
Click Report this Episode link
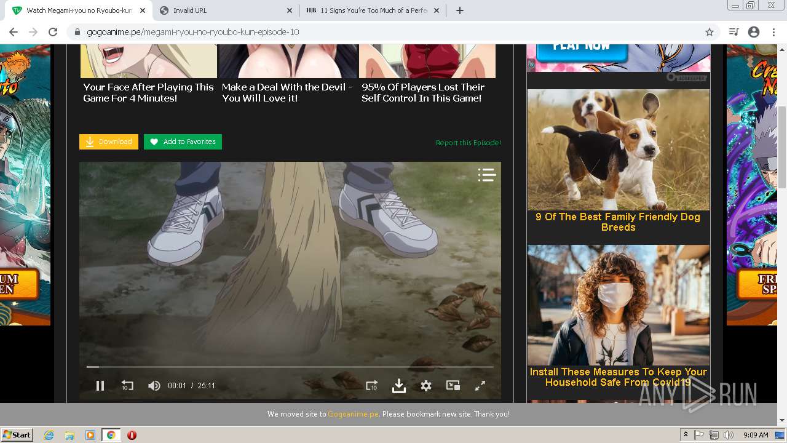click(469, 143)
